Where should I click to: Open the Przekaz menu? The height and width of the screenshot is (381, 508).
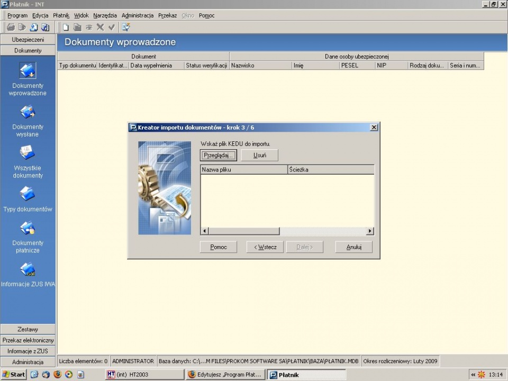(x=168, y=15)
